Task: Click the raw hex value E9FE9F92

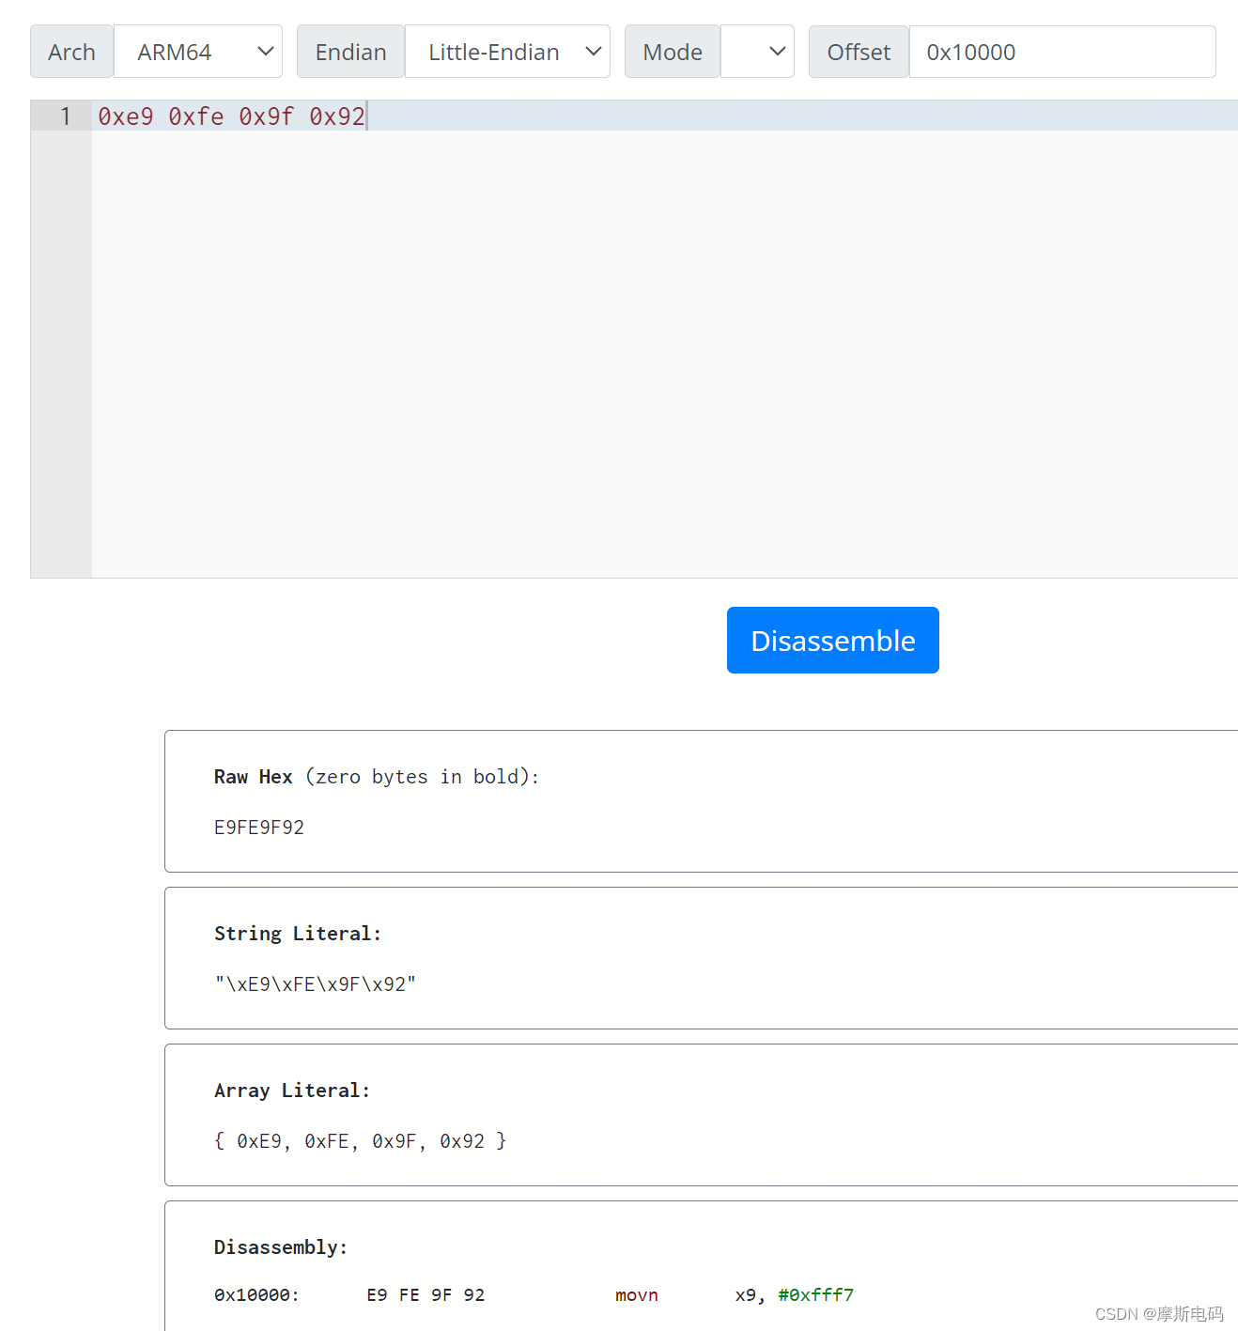Action: 259,828
